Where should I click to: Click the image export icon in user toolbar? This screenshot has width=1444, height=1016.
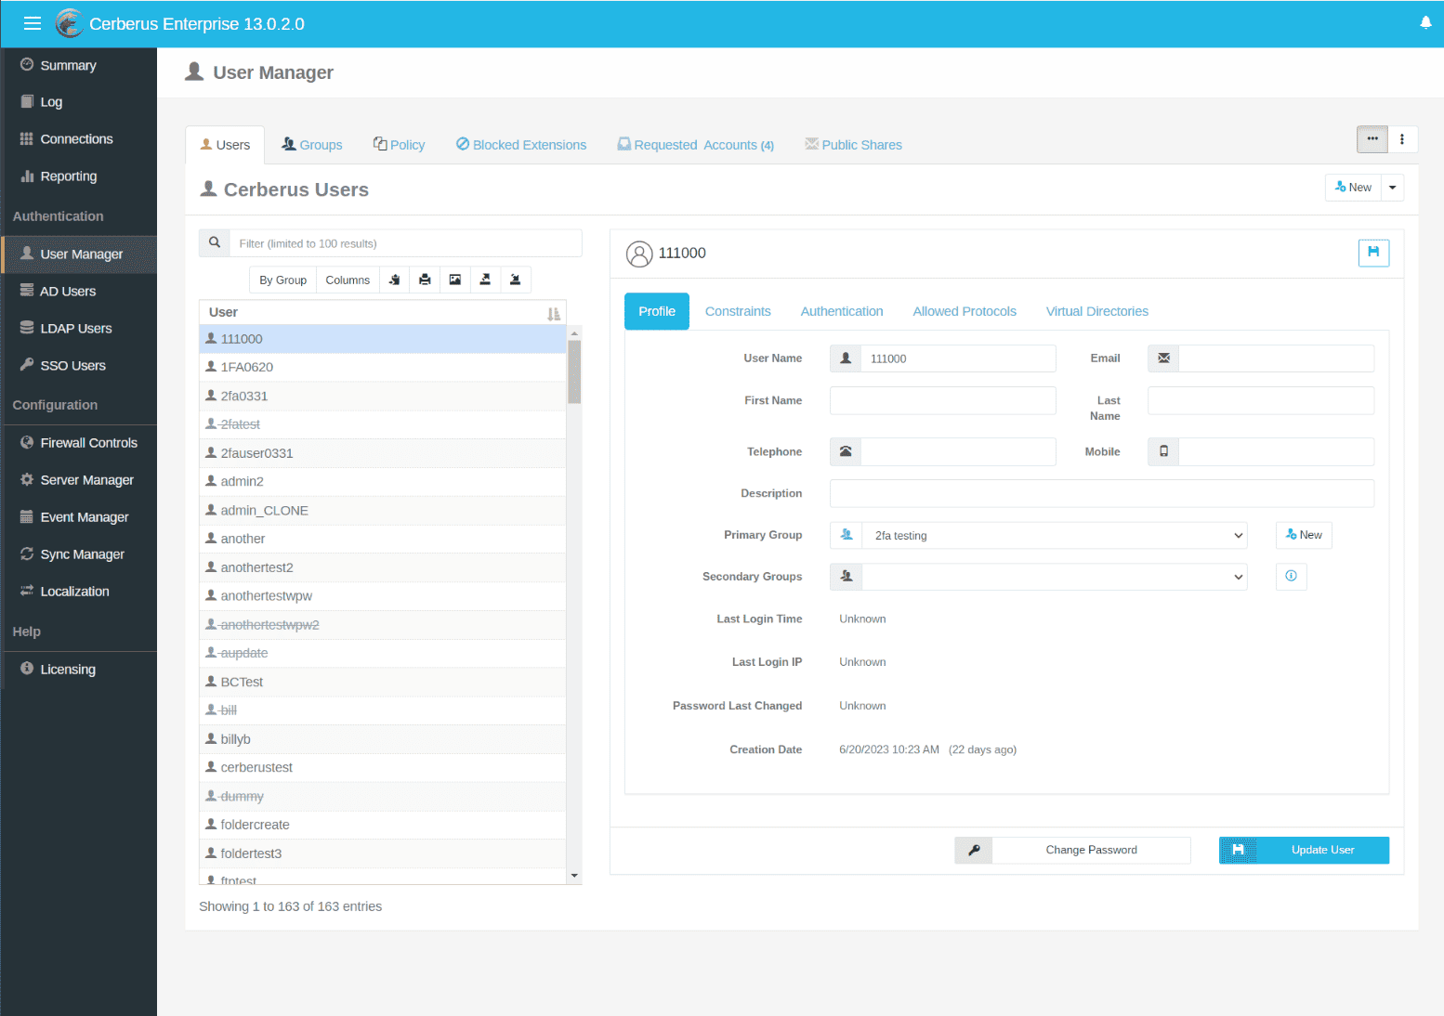click(x=455, y=280)
